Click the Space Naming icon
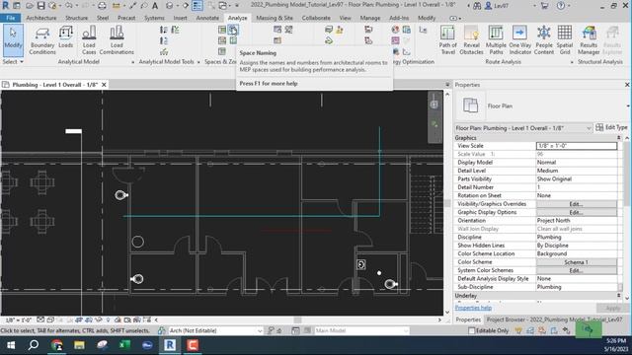632x355 pixels. tap(233, 30)
